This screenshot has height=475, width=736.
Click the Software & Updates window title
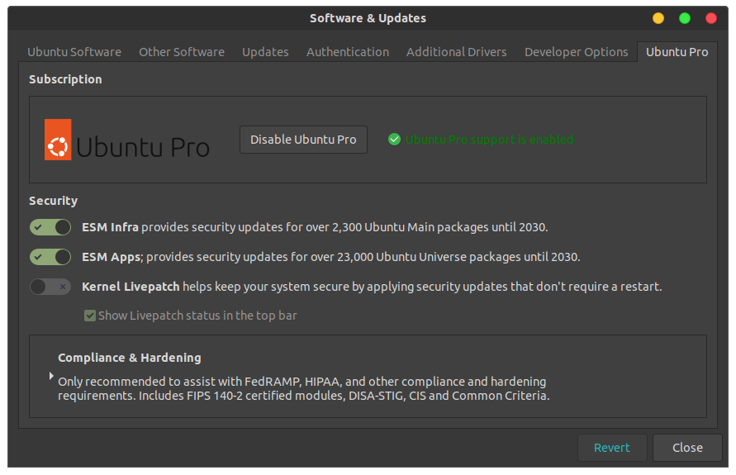pyautogui.click(x=368, y=18)
